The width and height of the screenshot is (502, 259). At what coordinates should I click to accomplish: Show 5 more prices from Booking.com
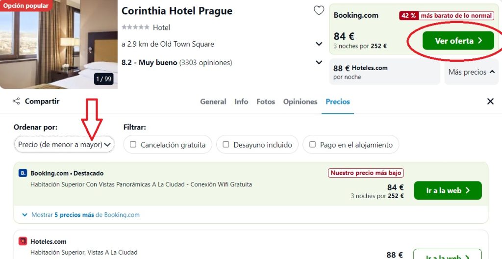(81, 215)
